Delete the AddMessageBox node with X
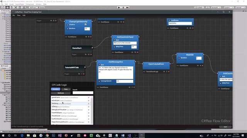Viewport: 247px width, 138px height. 134,87
